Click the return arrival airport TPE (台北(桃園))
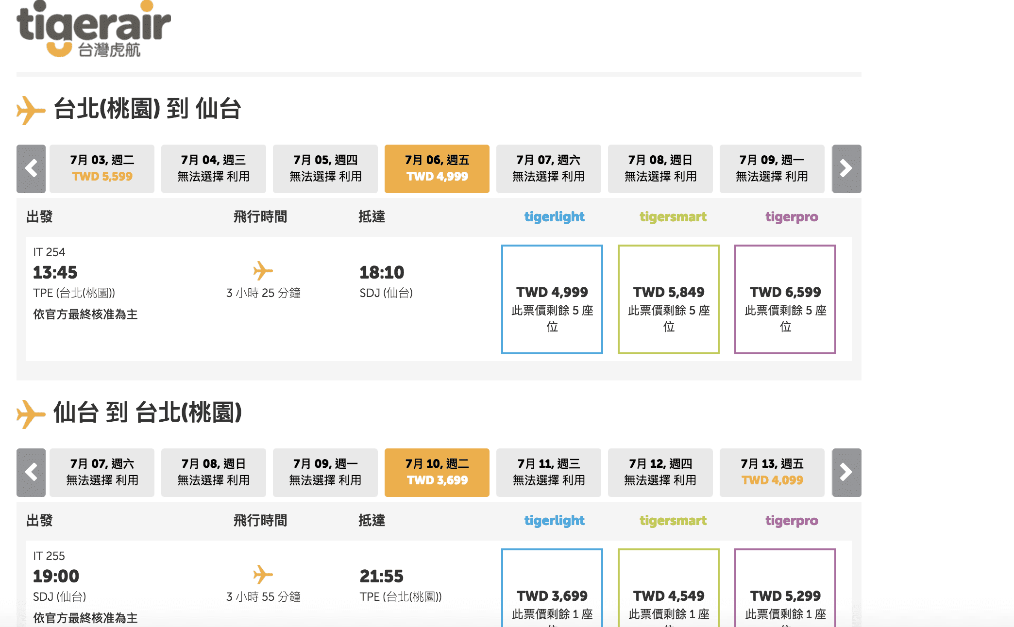 click(x=401, y=597)
